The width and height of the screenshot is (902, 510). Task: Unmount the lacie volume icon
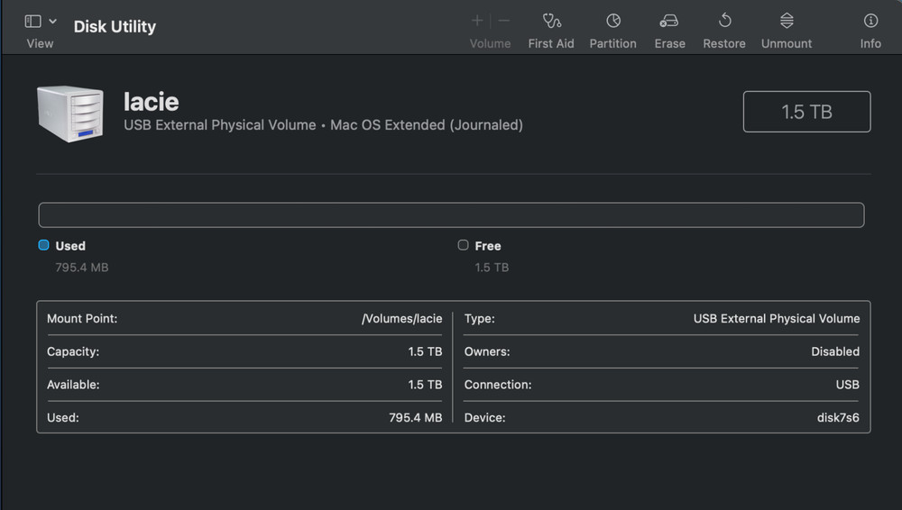point(787,21)
